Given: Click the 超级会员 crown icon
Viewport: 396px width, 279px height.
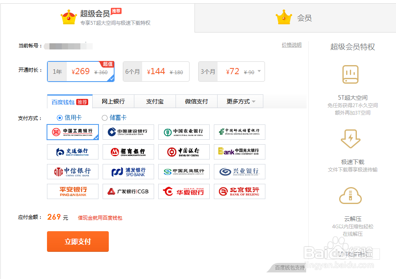Looking at the screenshot, I should coord(69,17).
